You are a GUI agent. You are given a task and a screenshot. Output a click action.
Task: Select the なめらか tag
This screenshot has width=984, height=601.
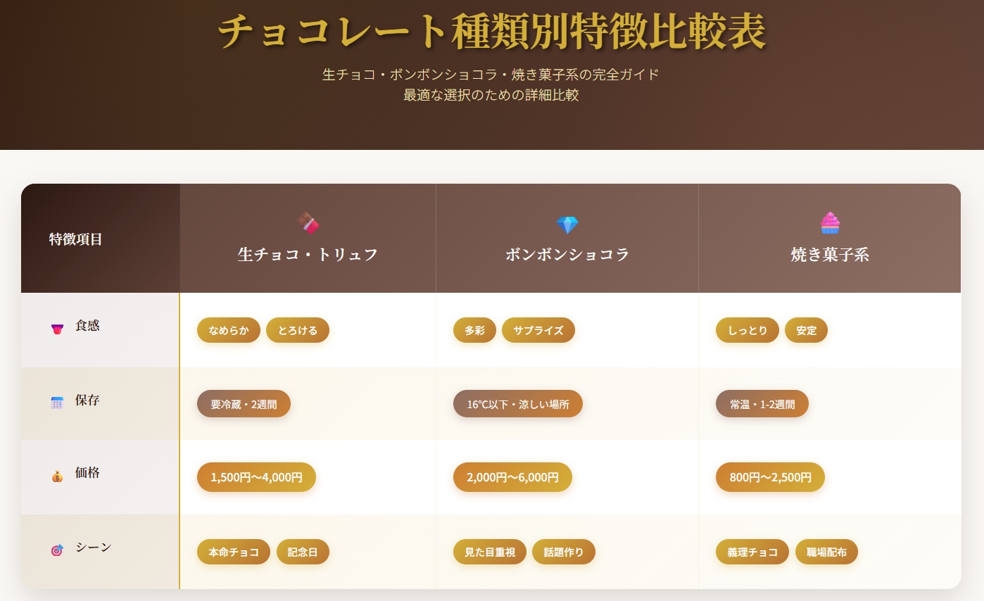click(x=229, y=330)
